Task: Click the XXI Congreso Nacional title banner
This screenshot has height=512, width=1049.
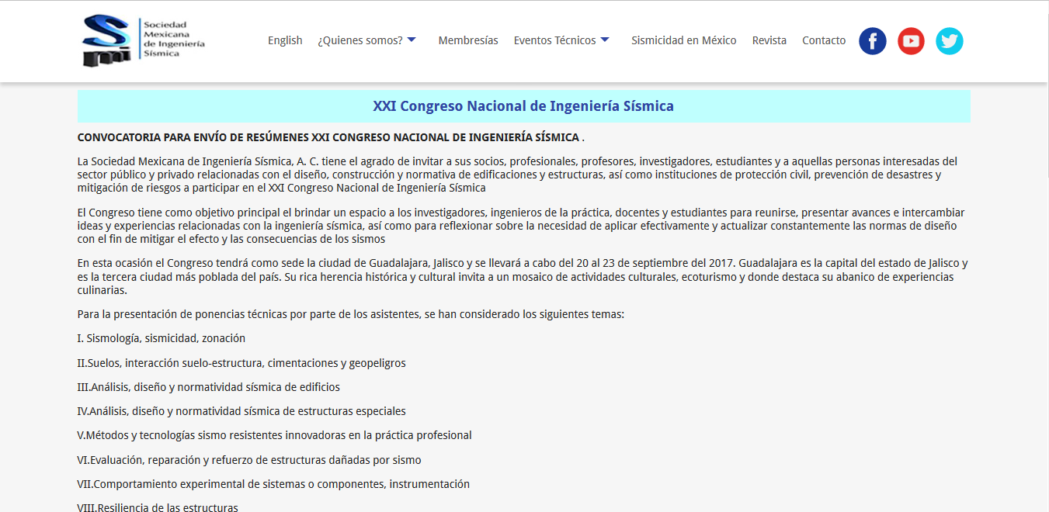Action: coord(523,106)
